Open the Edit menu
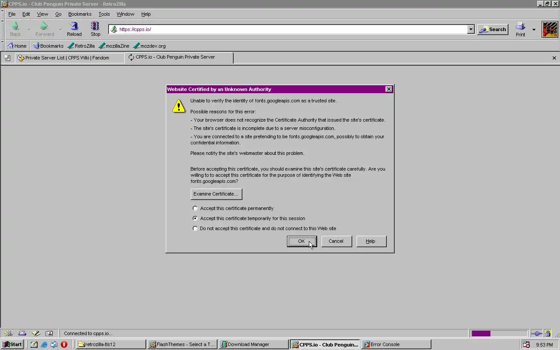The height and width of the screenshot is (350, 560). [x=26, y=14]
